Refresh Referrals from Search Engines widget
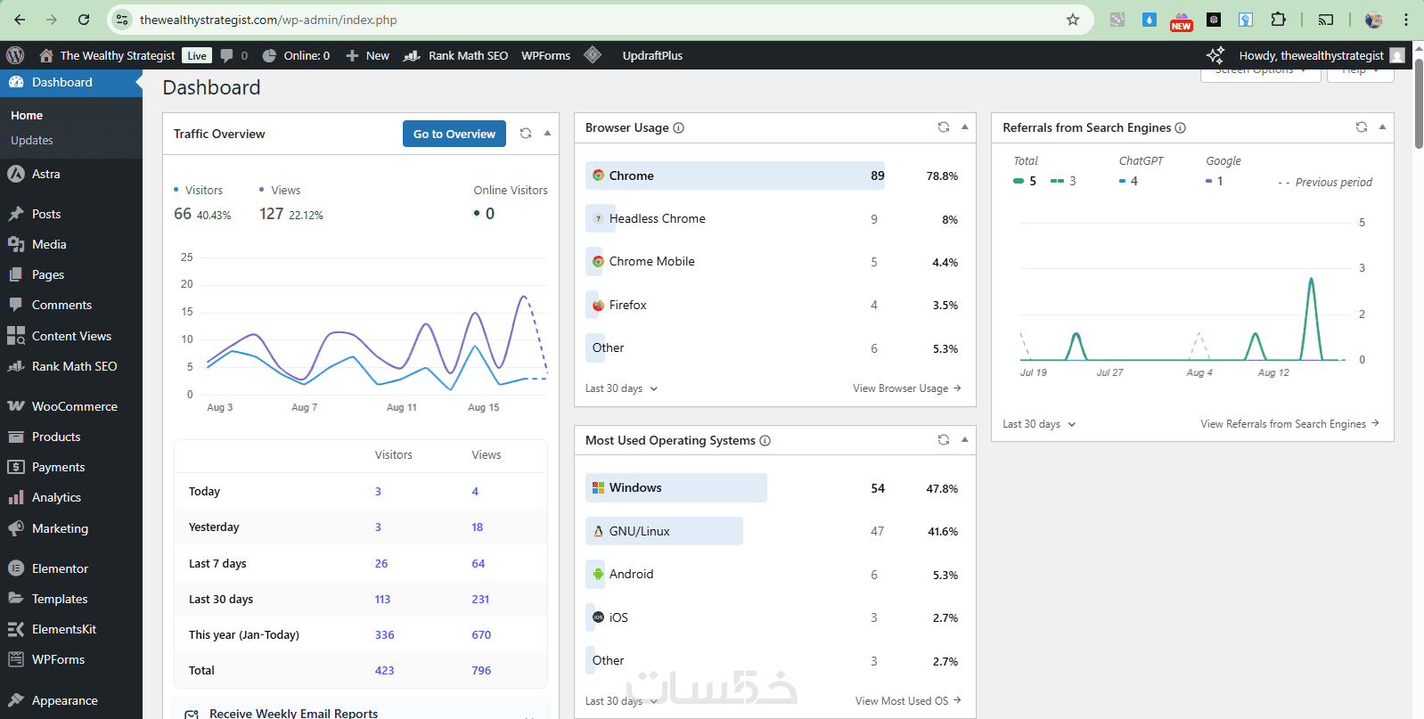 tap(1362, 127)
